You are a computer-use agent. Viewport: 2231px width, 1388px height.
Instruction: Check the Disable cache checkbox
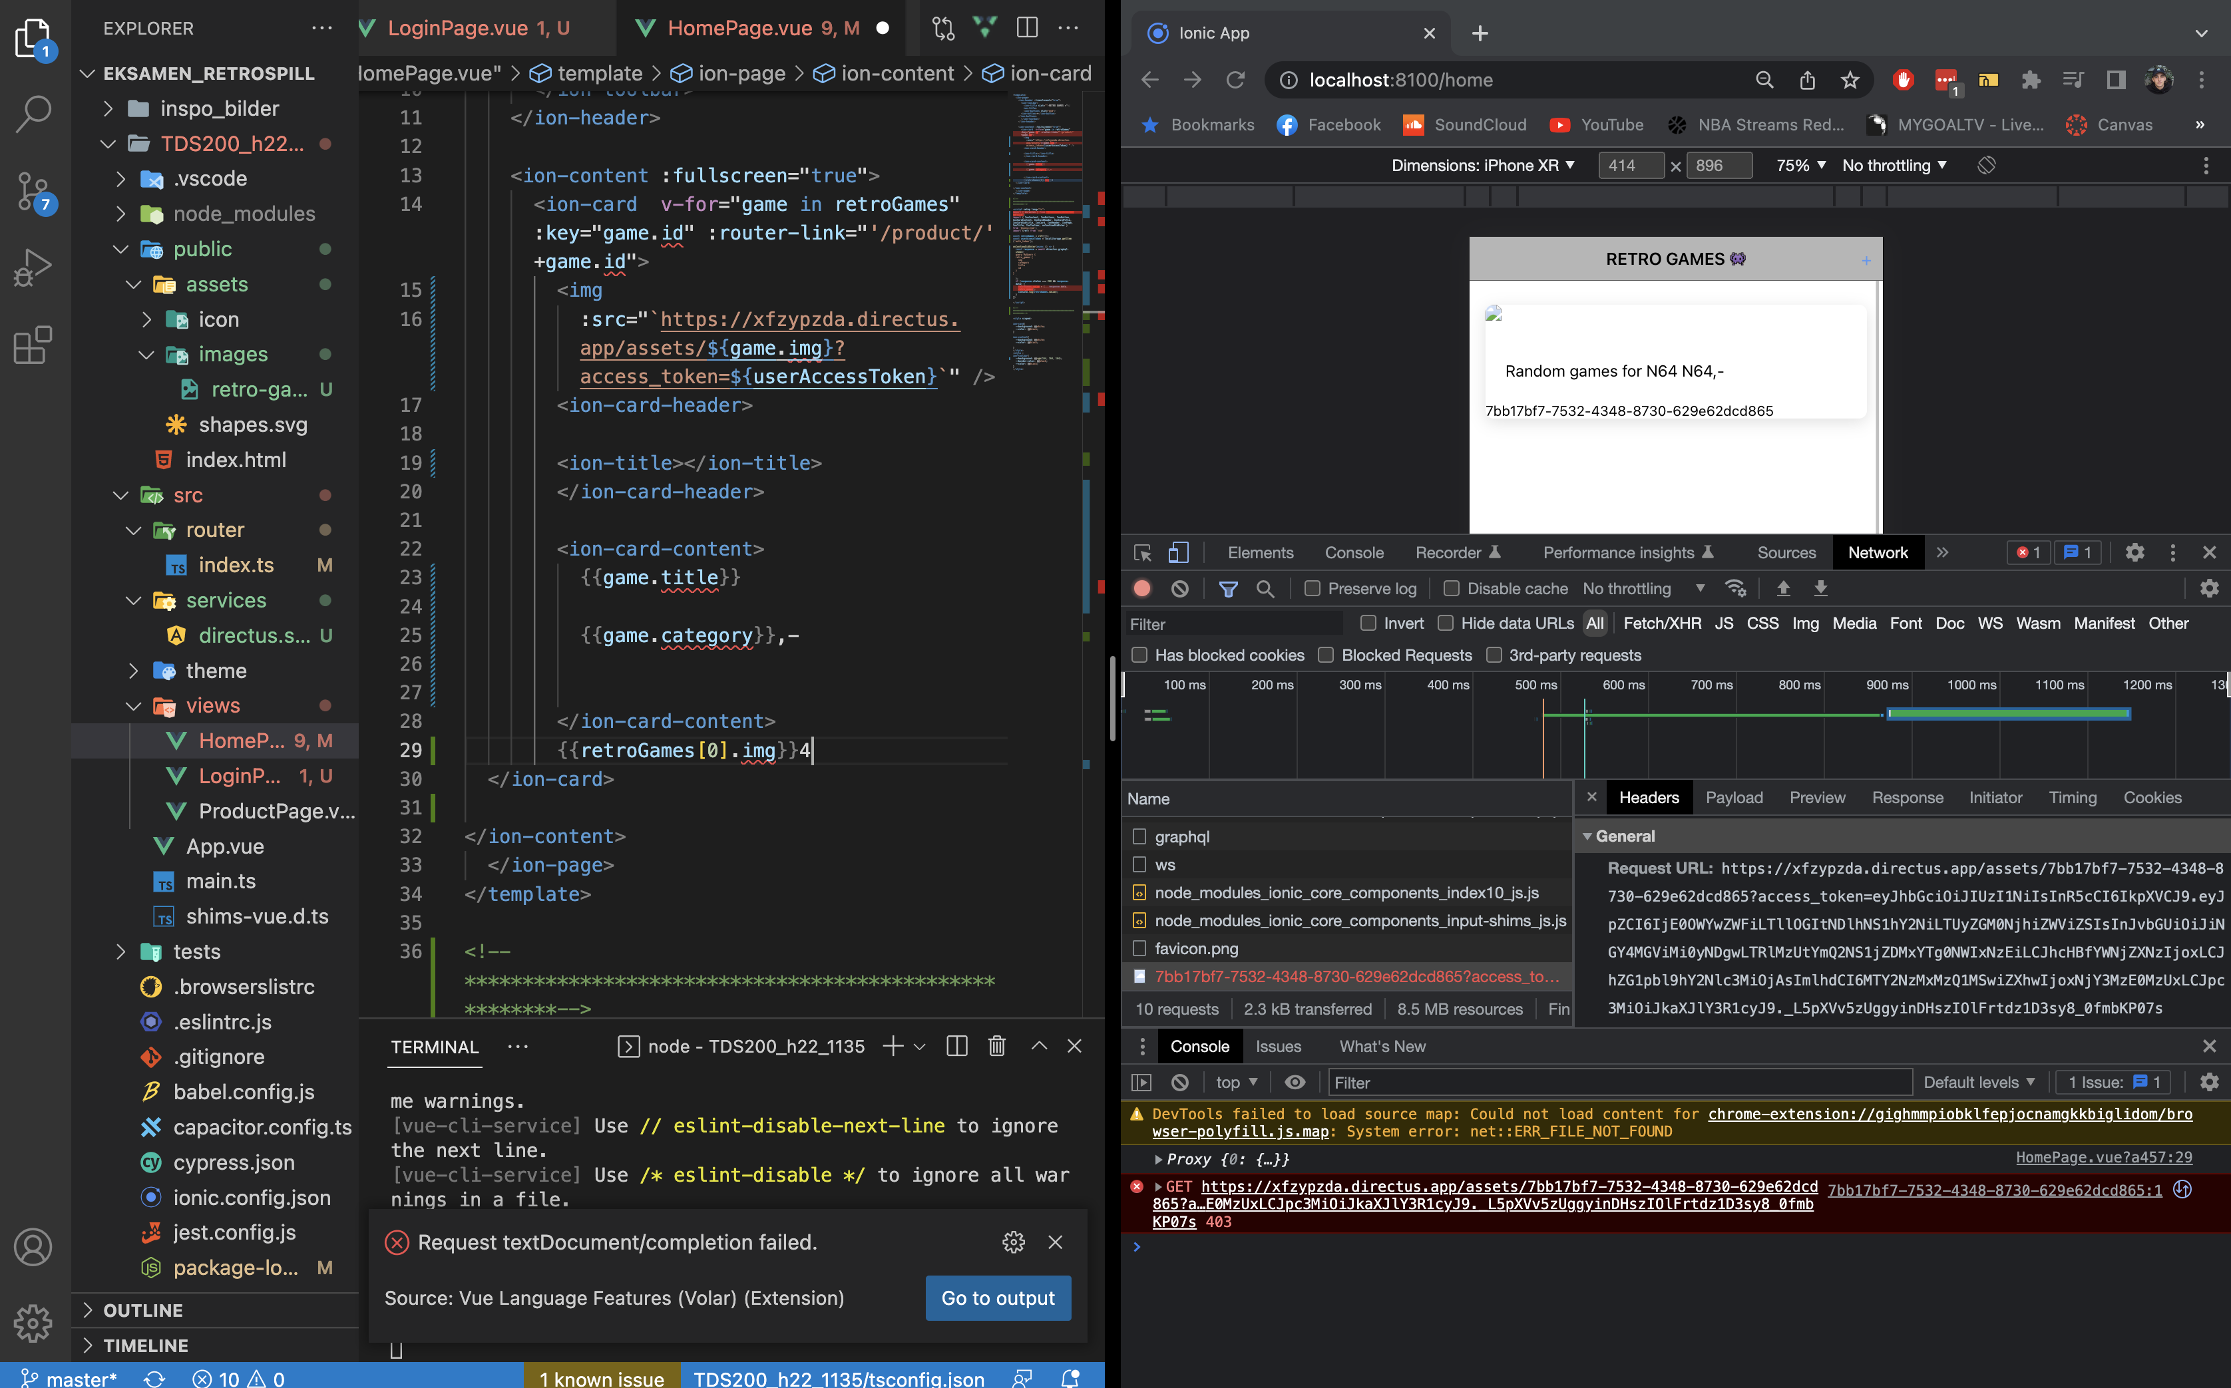1452,588
